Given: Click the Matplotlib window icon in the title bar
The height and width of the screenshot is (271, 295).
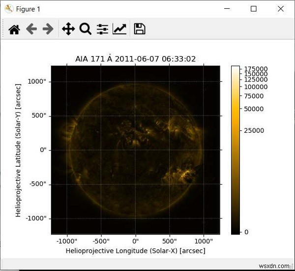Looking at the screenshot, I should pos(8,9).
